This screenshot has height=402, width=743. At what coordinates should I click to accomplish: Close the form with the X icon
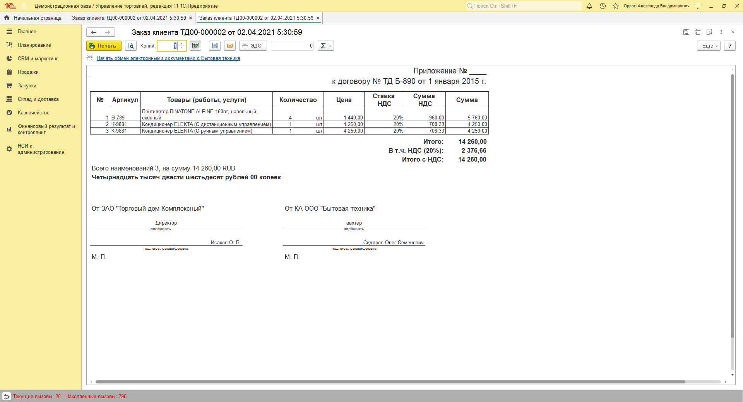click(733, 32)
